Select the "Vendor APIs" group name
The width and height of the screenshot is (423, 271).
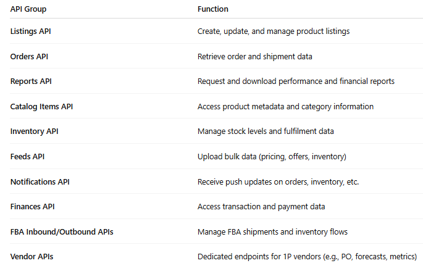tap(31, 257)
